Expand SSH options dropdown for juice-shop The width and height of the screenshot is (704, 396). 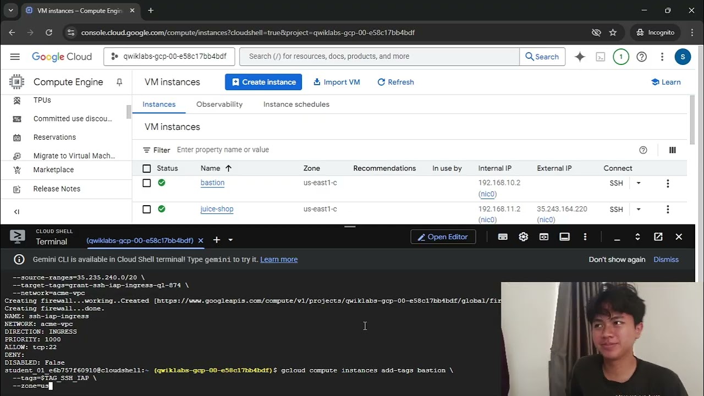pos(639,210)
